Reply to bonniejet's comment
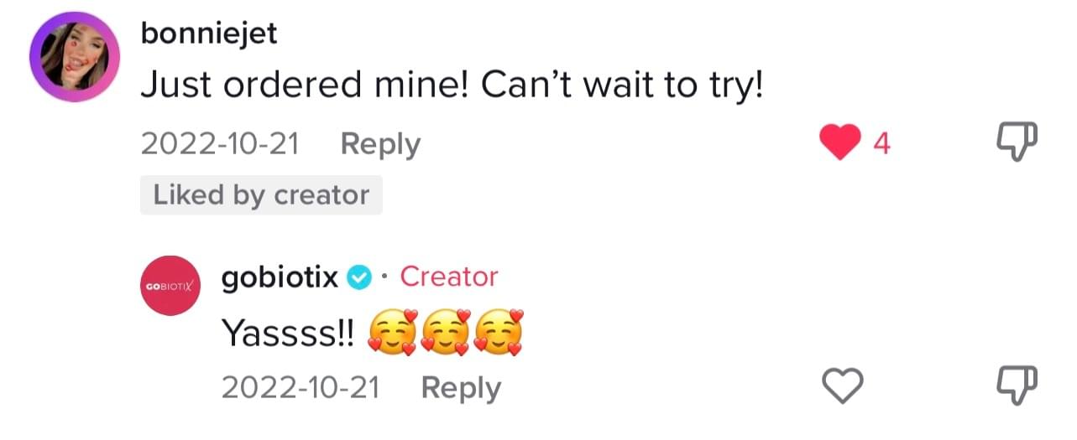 [x=379, y=145]
